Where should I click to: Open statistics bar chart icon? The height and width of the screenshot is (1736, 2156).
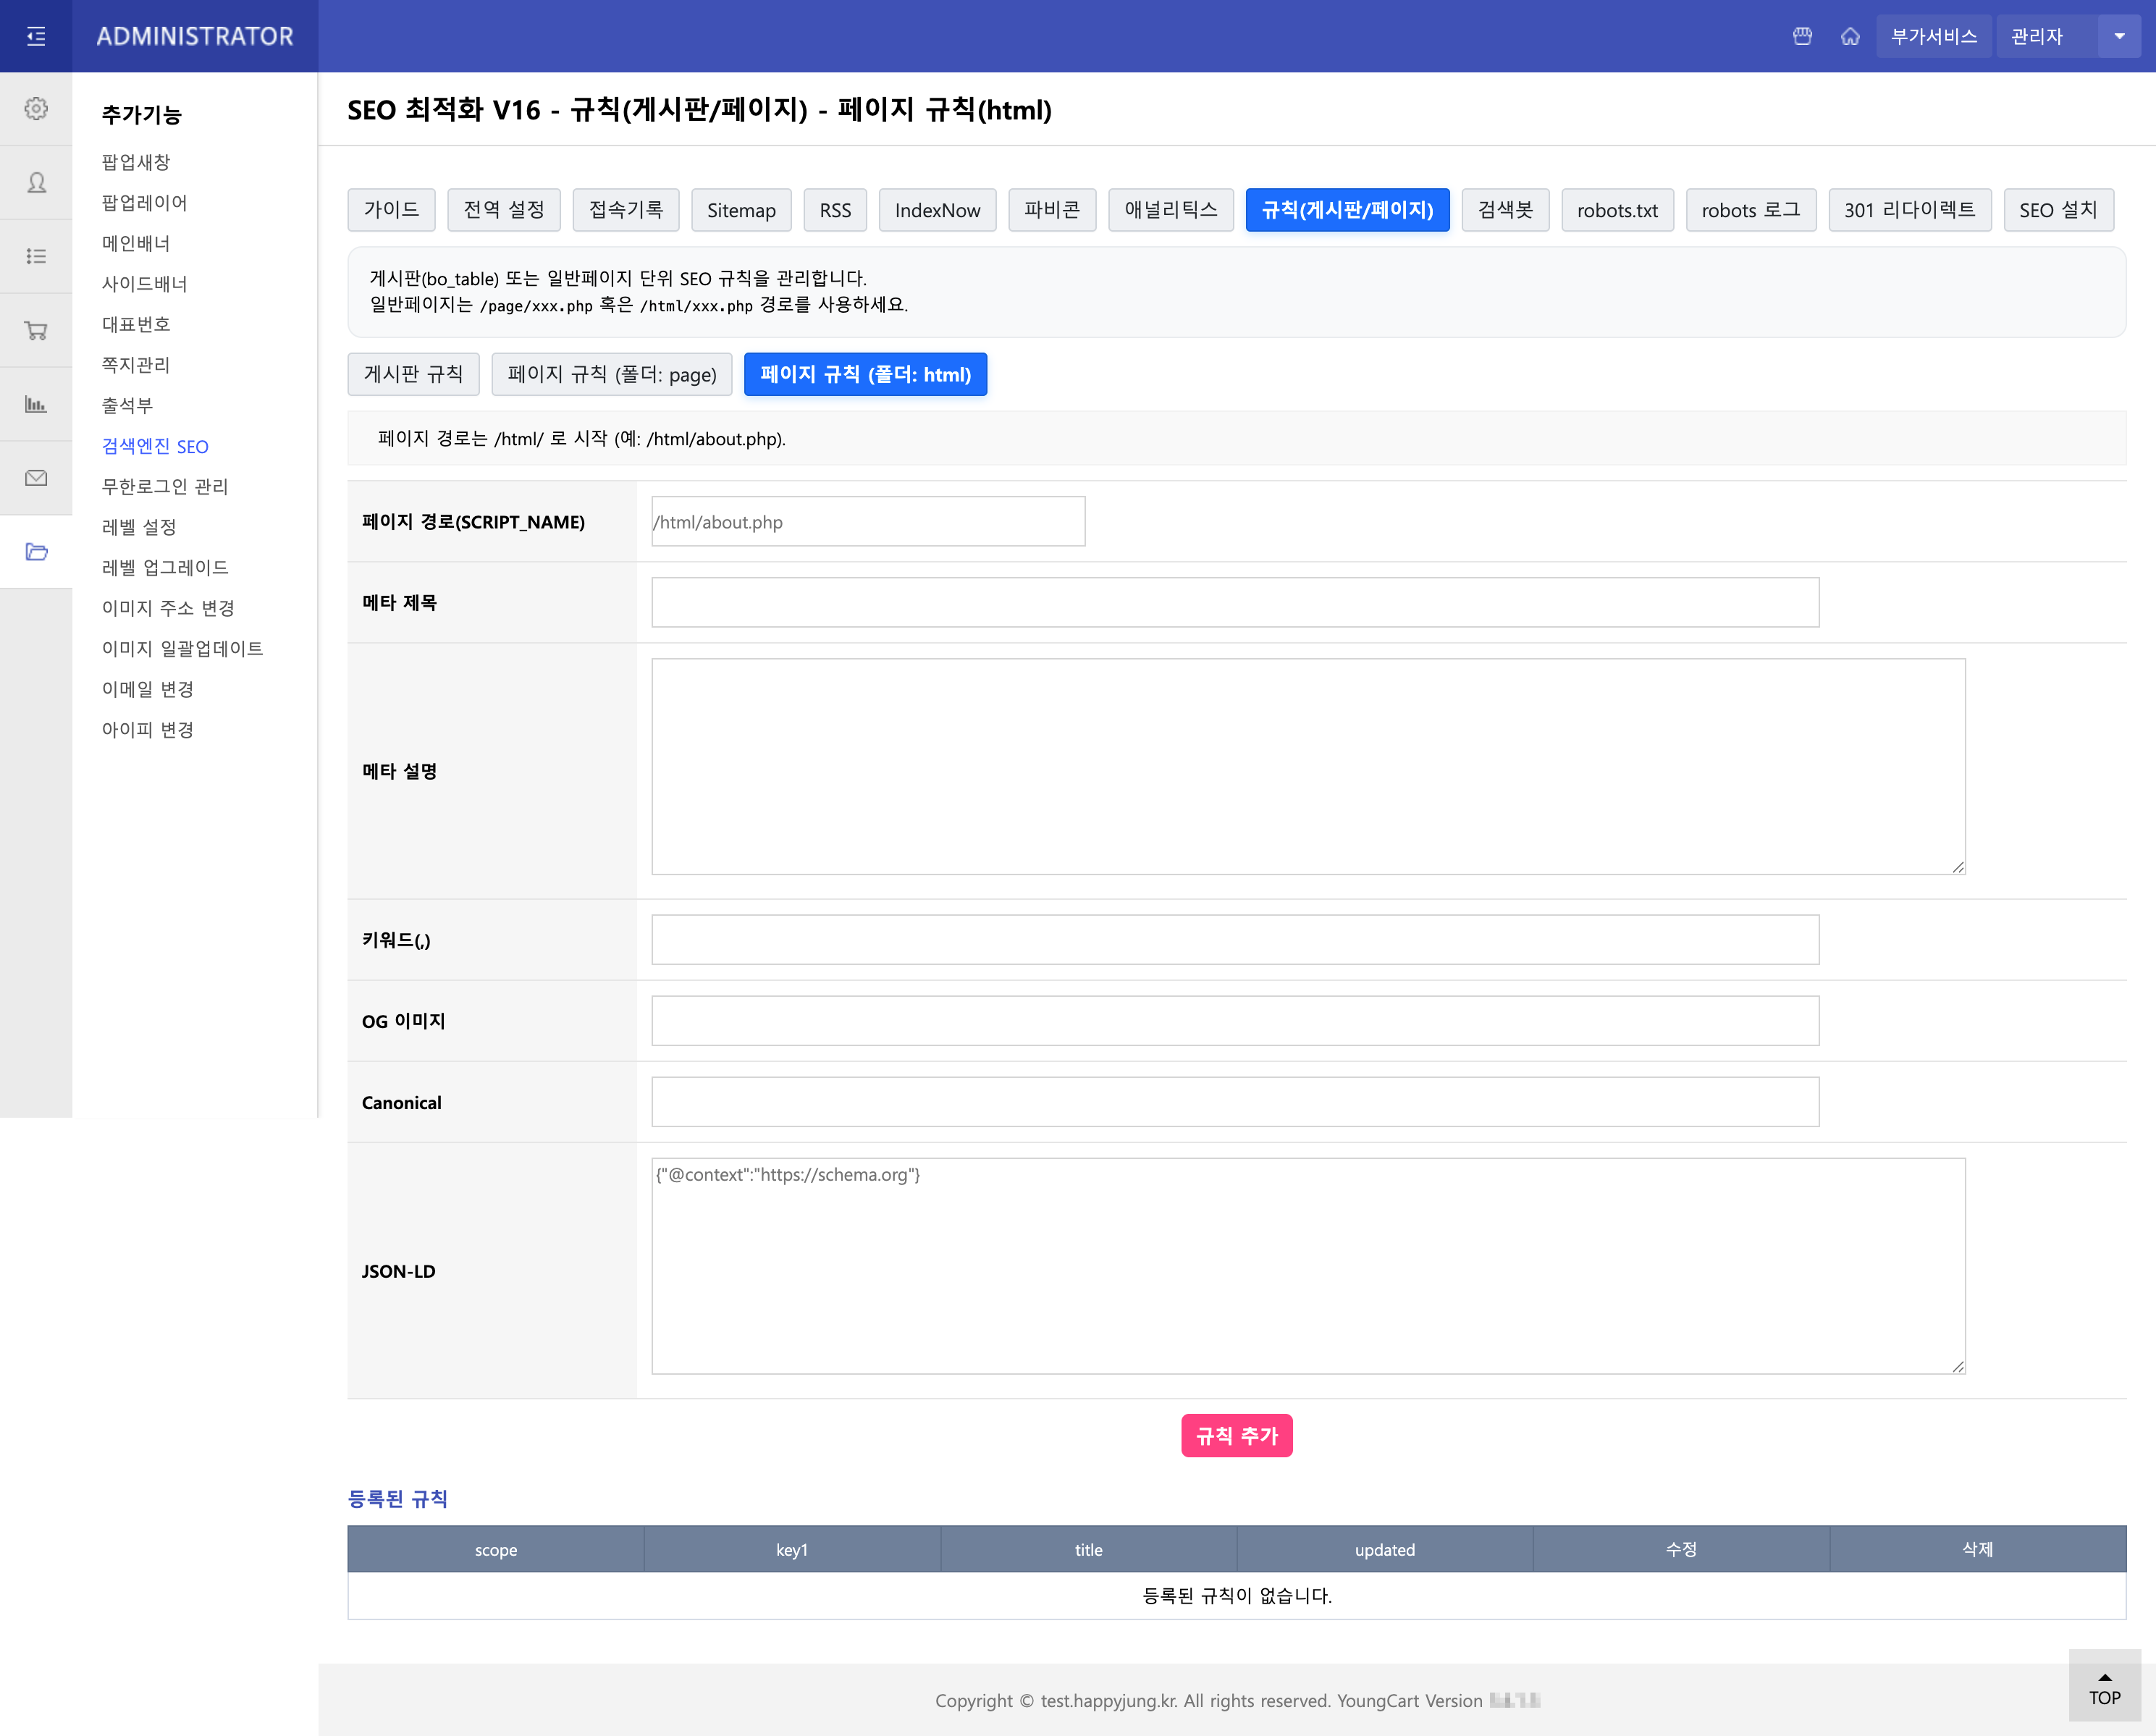point(36,404)
